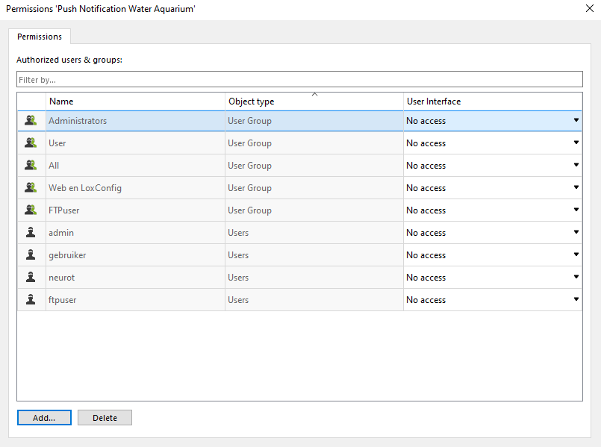Select the gebruiker name cell
The height and width of the screenshot is (447, 601).
[x=135, y=255]
